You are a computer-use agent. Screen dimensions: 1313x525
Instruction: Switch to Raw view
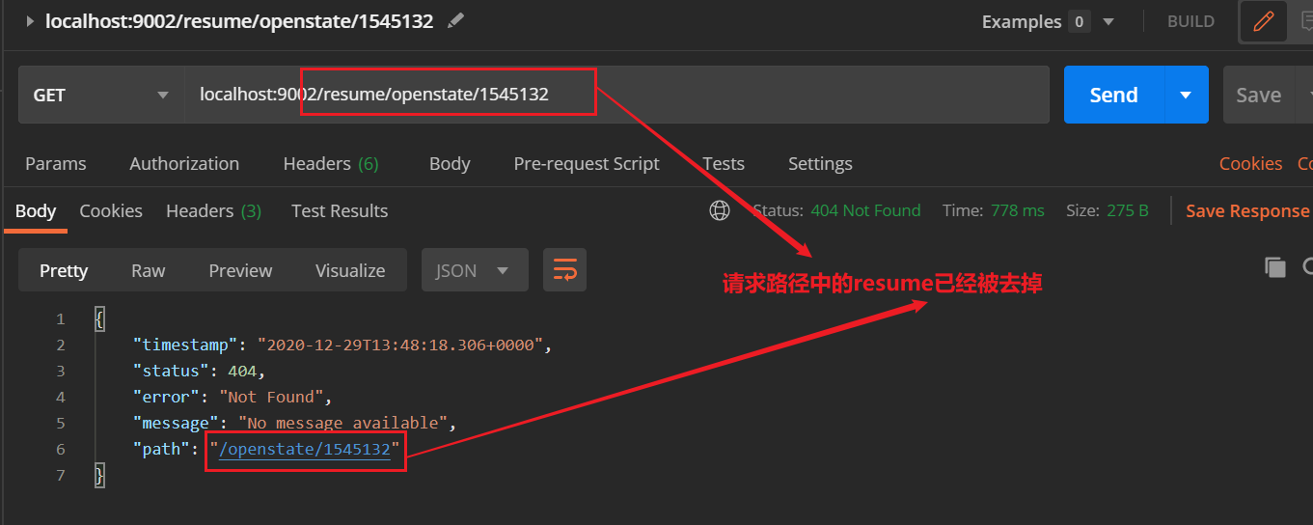[x=148, y=270]
